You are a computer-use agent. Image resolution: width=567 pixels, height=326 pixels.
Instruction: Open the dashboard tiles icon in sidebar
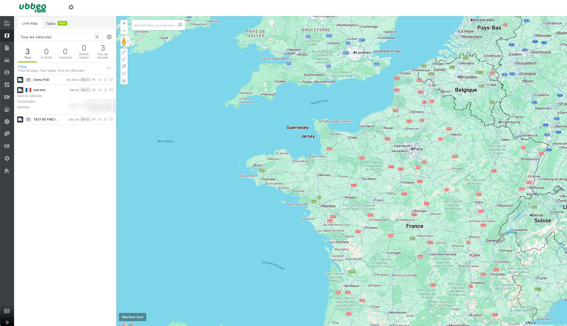point(7,85)
